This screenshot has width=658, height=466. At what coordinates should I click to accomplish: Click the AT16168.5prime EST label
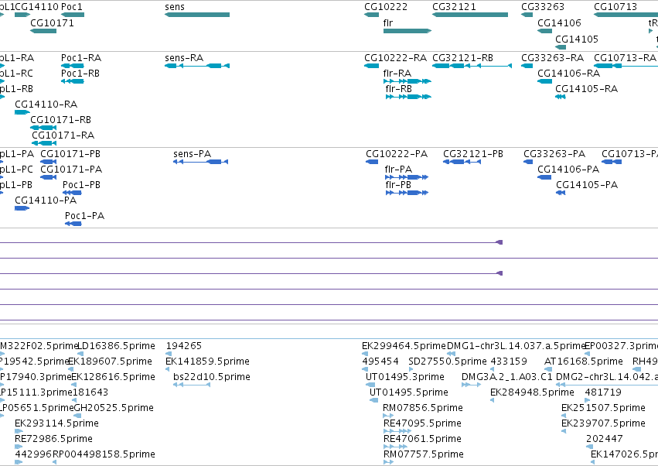[x=583, y=361]
